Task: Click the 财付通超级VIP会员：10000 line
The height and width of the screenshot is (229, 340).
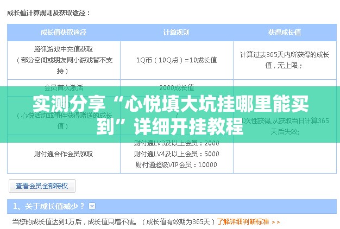Action: click(x=177, y=165)
